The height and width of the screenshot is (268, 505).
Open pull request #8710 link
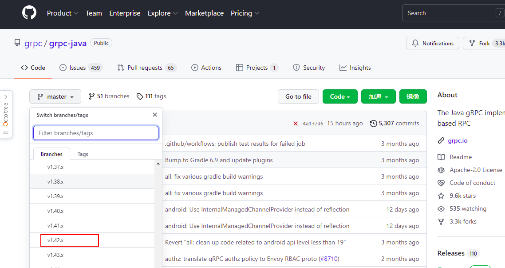329,259
